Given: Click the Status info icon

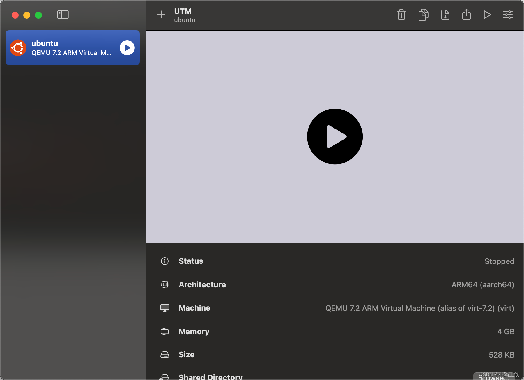Looking at the screenshot, I should [x=165, y=261].
